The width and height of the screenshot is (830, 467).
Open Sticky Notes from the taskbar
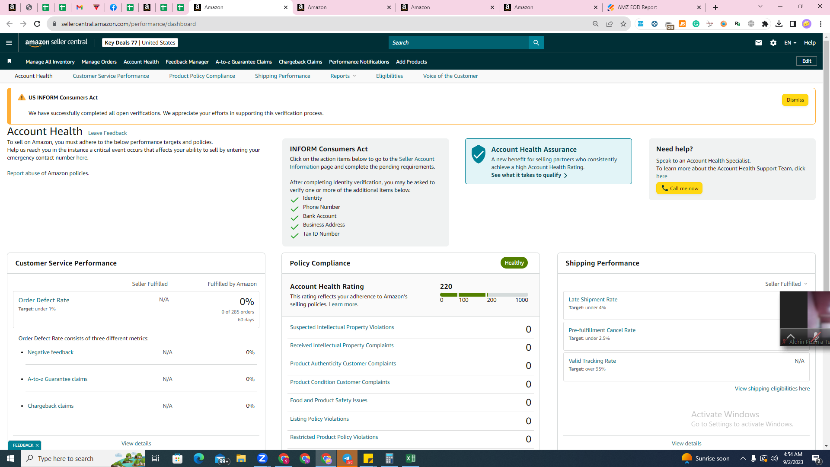click(x=368, y=458)
